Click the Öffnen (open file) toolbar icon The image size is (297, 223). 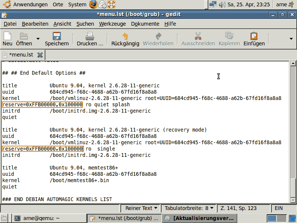[x=24, y=36]
